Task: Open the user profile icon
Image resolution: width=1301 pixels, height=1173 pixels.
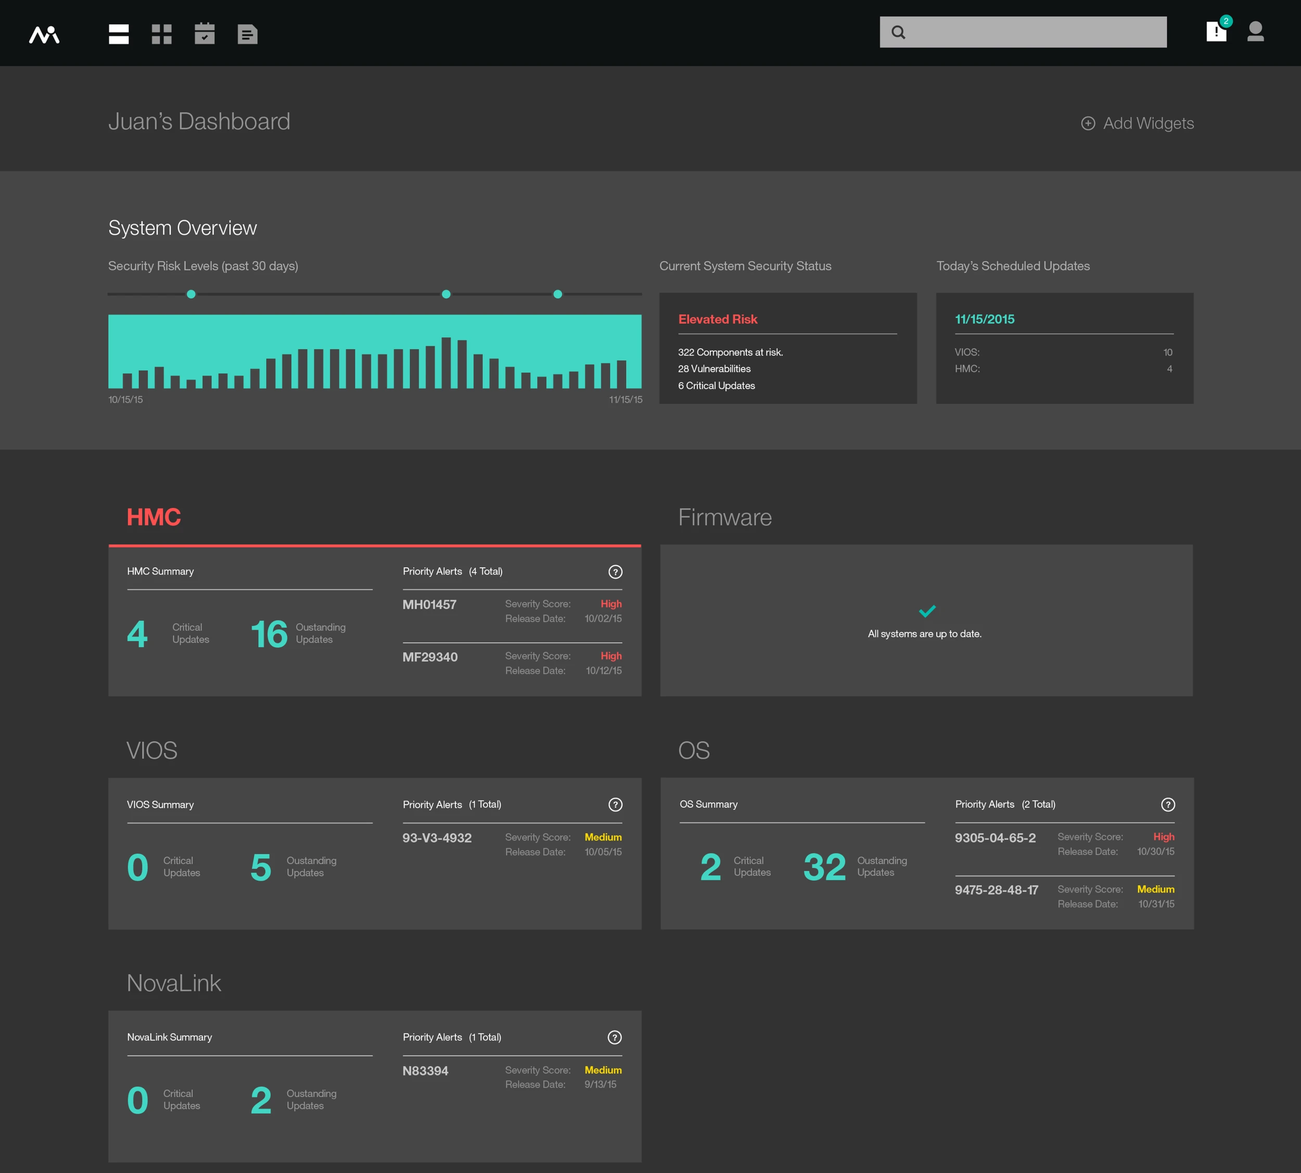Action: (1255, 32)
